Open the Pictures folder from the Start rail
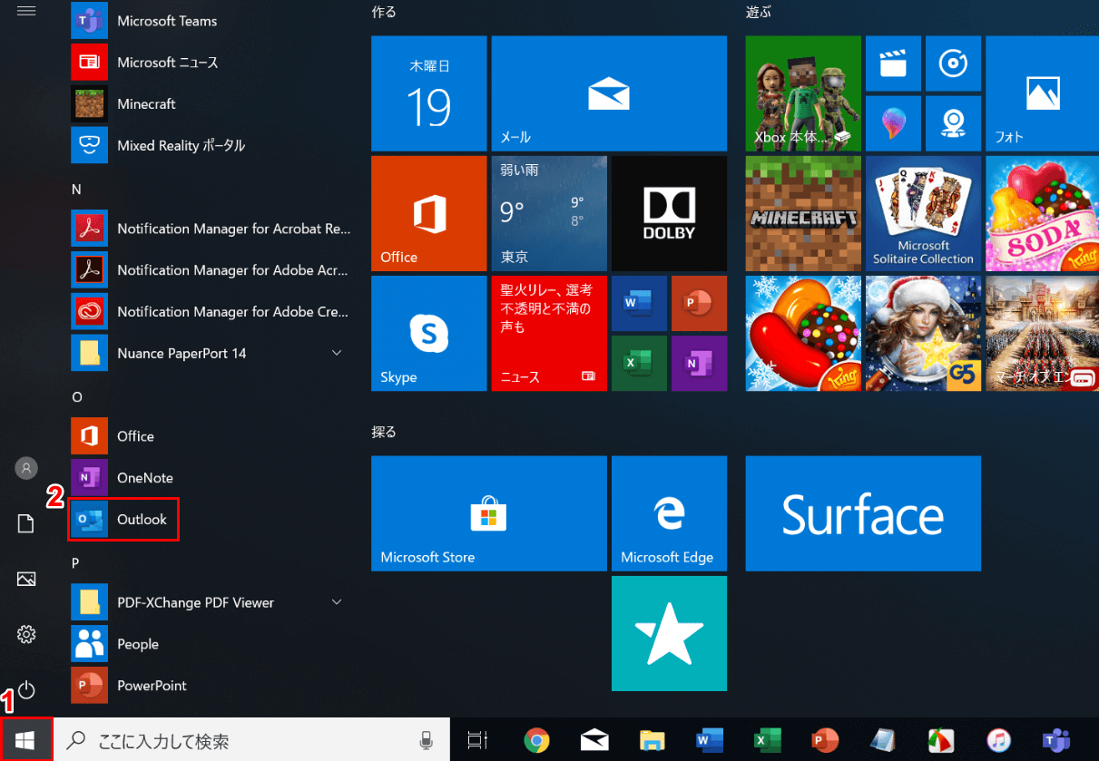Image resolution: width=1099 pixels, height=761 pixels. point(26,579)
